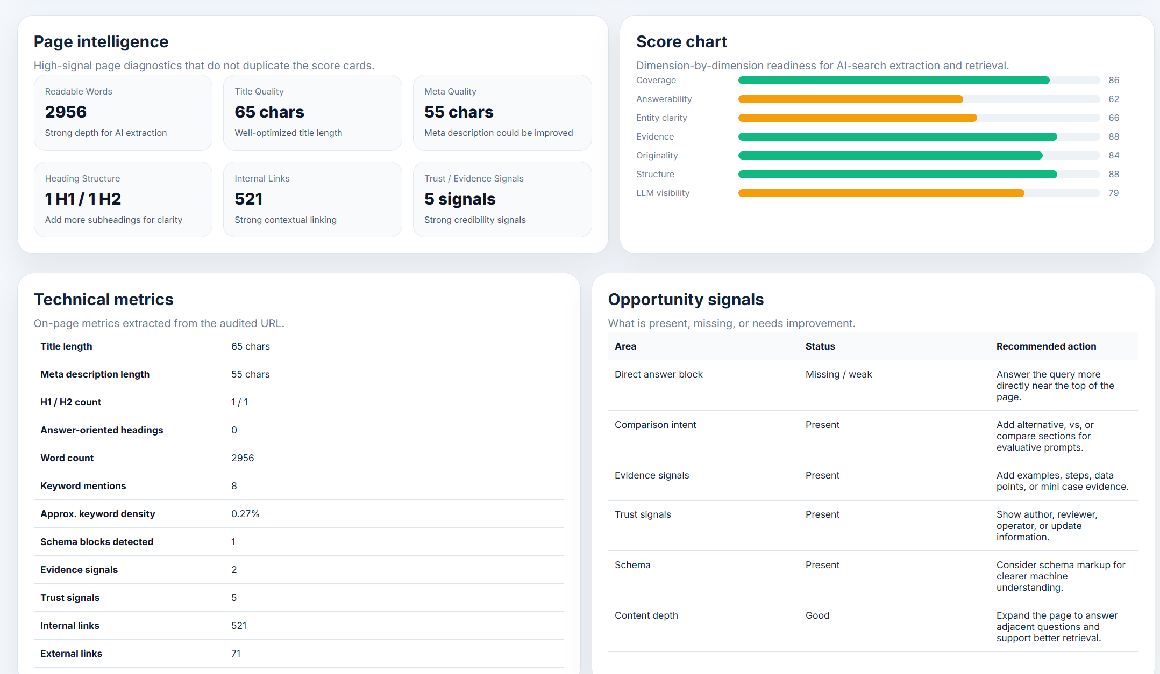Click the Meta description length row label
Viewport: 1160px width, 674px height.
[x=95, y=374]
